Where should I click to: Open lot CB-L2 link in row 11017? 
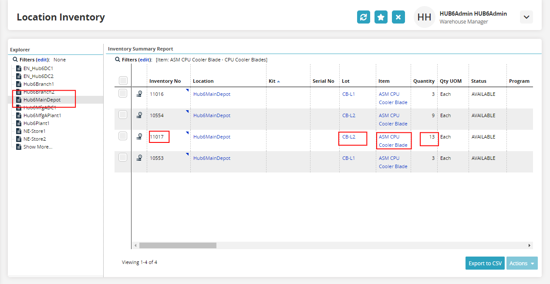(x=349, y=137)
